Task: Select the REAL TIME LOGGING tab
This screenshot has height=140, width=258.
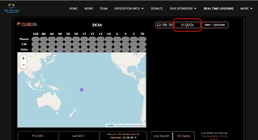Action: pyautogui.click(x=219, y=8)
